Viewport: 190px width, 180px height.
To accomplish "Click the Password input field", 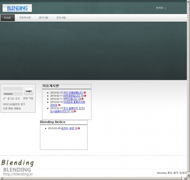I will pyautogui.click(x=13, y=94).
